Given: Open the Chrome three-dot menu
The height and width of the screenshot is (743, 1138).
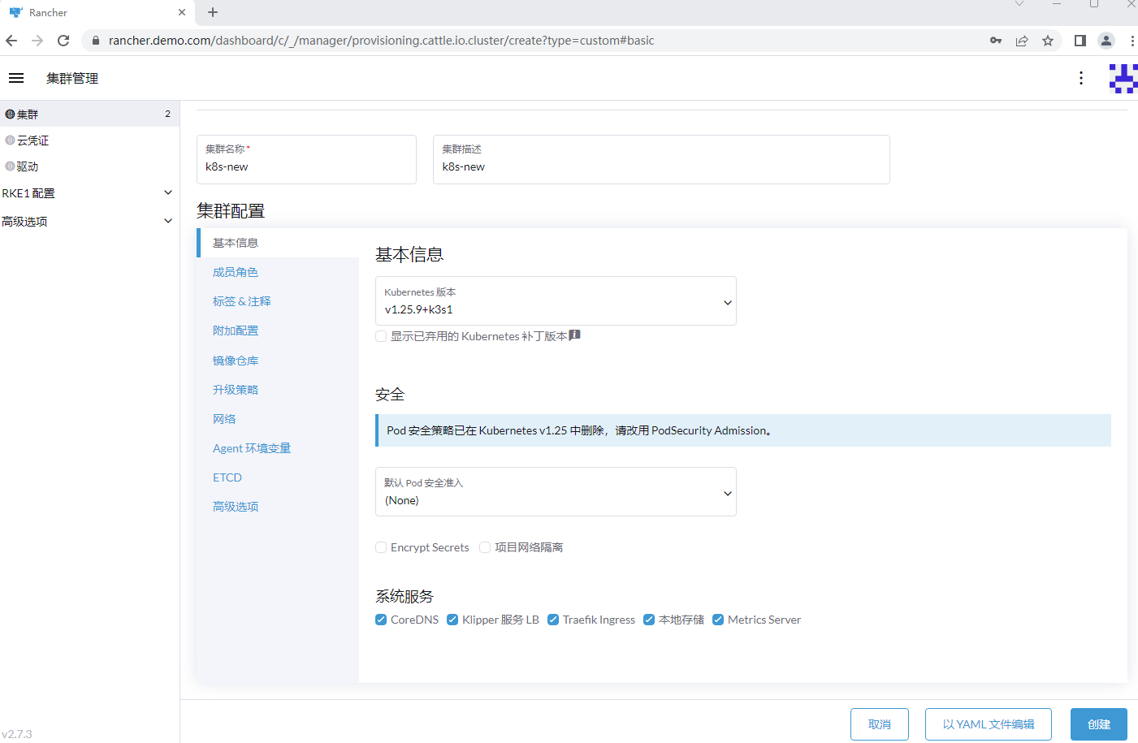Looking at the screenshot, I should [x=1132, y=41].
